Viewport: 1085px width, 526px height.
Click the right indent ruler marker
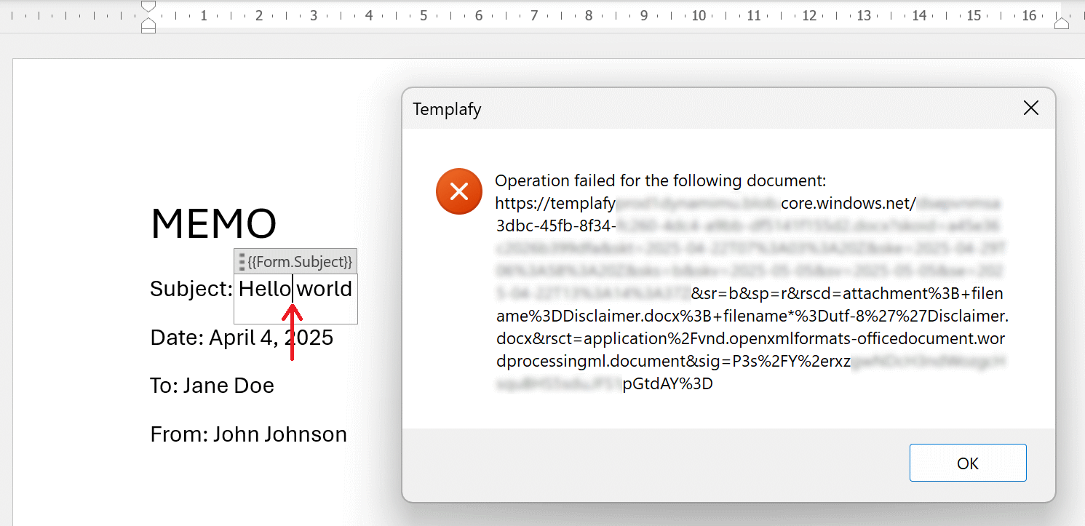pyautogui.click(x=1062, y=24)
